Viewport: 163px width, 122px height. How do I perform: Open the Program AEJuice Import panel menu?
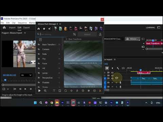tap(25, 33)
